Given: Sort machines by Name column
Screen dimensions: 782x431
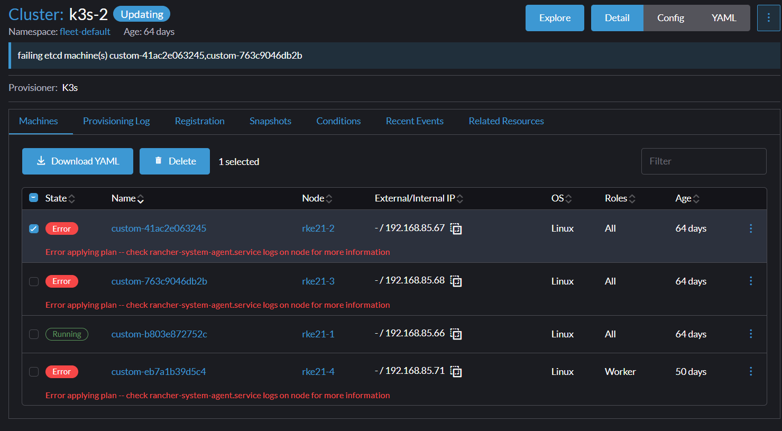Looking at the screenshot, I should click(128, 198).
